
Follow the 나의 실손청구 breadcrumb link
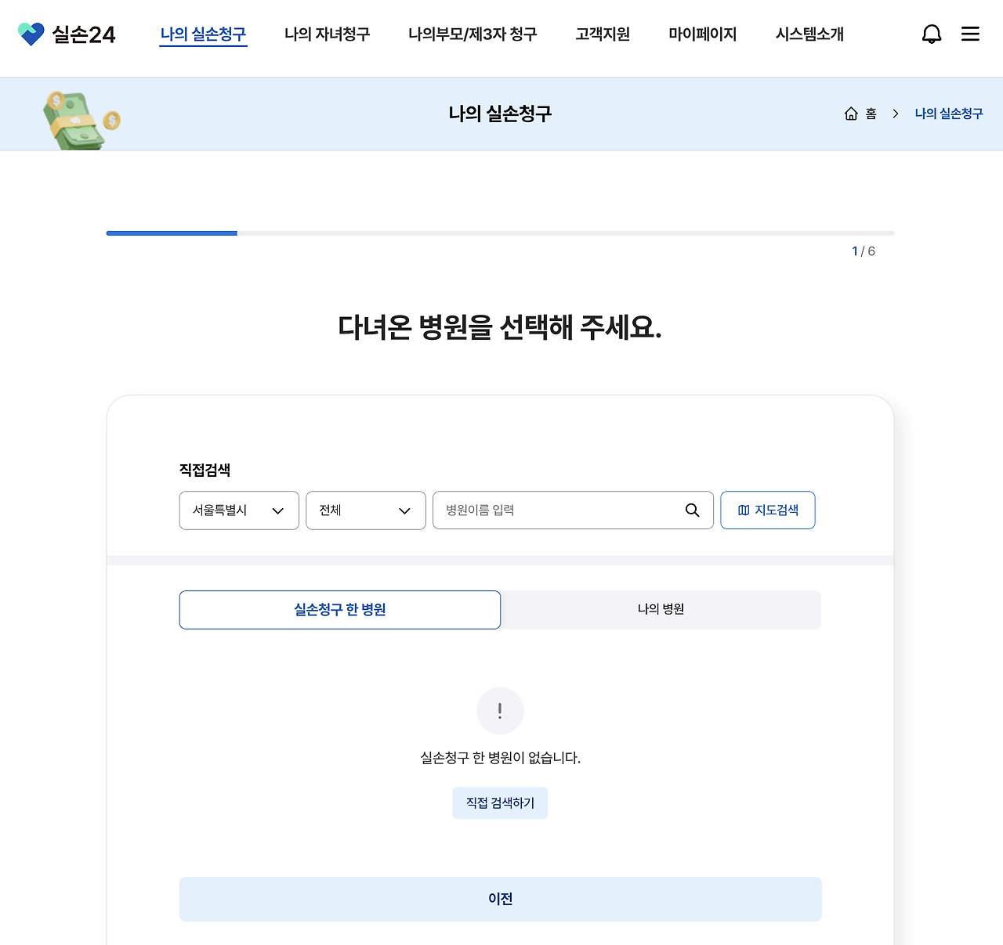tap(948, 114)
